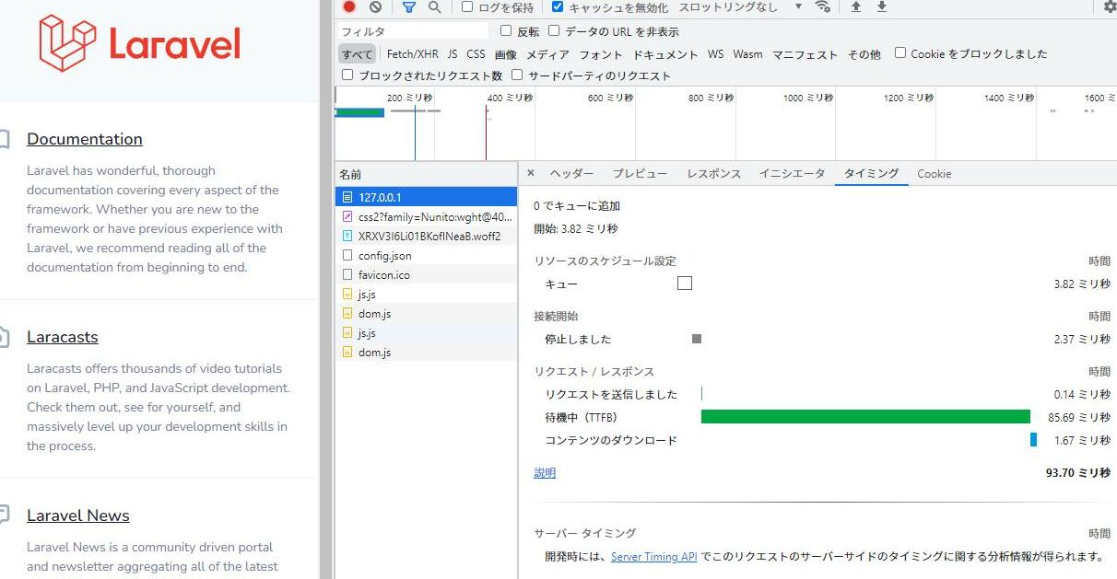Image resolution: width=1117 pixels, height=579 pixels.
Task: Click stylesheet icon beside css2?family=Nunito
Action: (347, 216)
